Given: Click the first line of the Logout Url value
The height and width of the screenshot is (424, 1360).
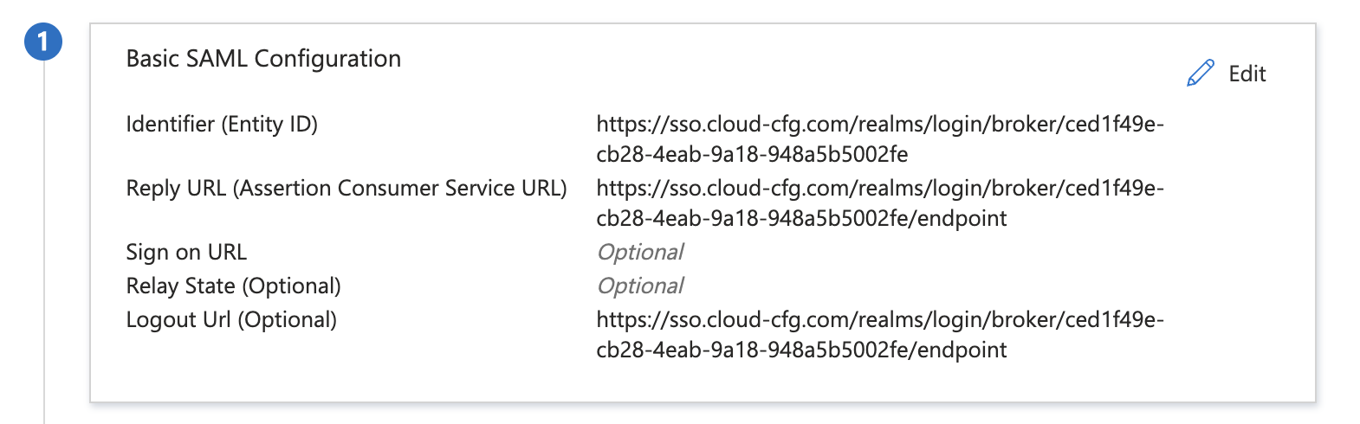Looking at the screenshot, I should [880, 320].
